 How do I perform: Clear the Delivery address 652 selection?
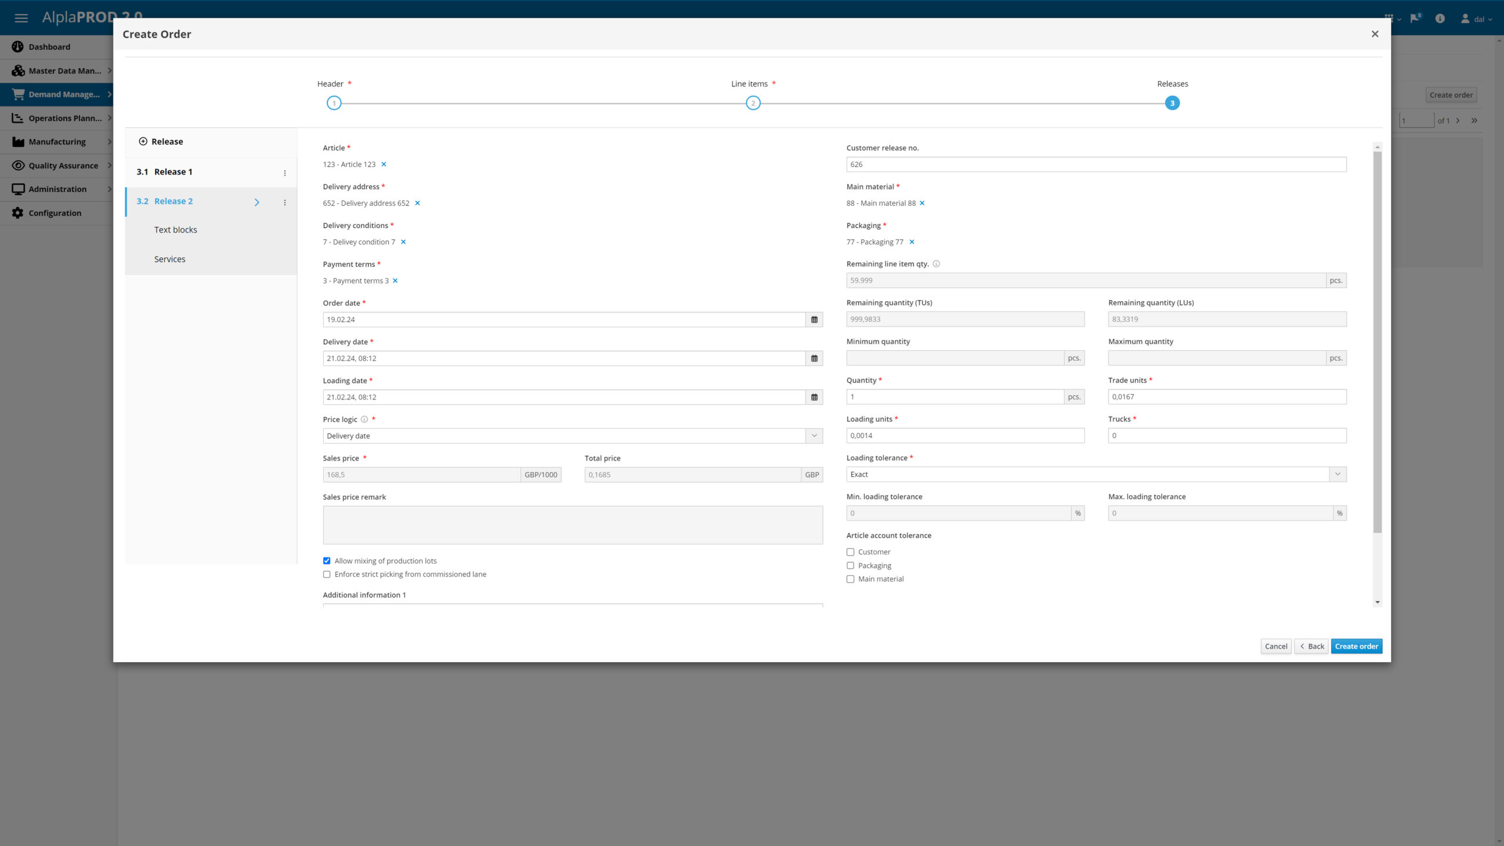418,203
